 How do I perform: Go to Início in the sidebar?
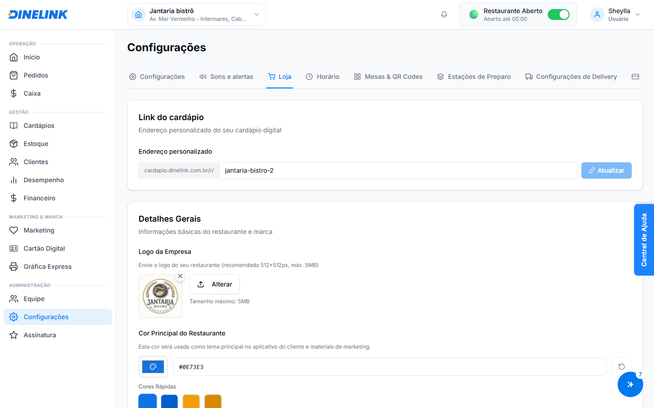[58, 57]
